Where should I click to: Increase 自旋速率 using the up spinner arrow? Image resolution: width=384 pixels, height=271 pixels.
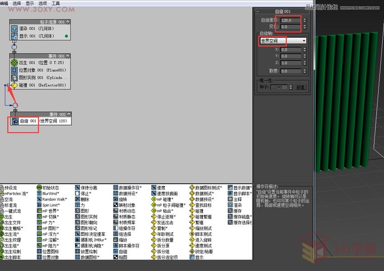305,19
